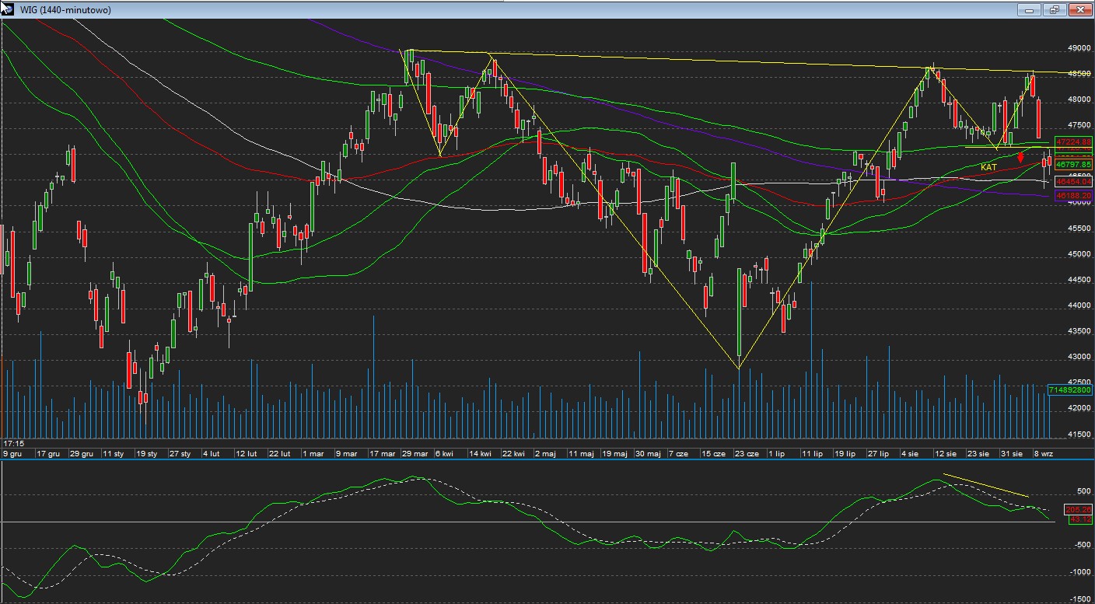Click the 714892800 volume value label
This screenshot has height=604, width=1095.
click(1071, 389)
